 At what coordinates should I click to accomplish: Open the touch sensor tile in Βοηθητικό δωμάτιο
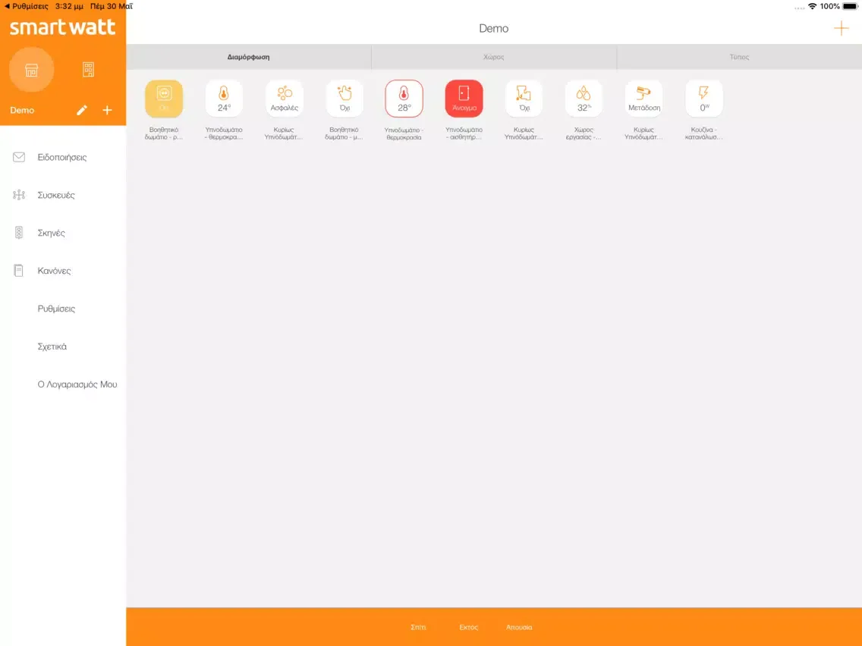[x=344, y=99]
